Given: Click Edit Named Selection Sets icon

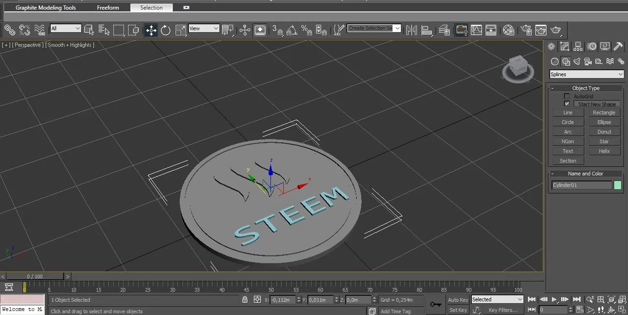Looking at the screenshot, I should [x=339, y=30].
